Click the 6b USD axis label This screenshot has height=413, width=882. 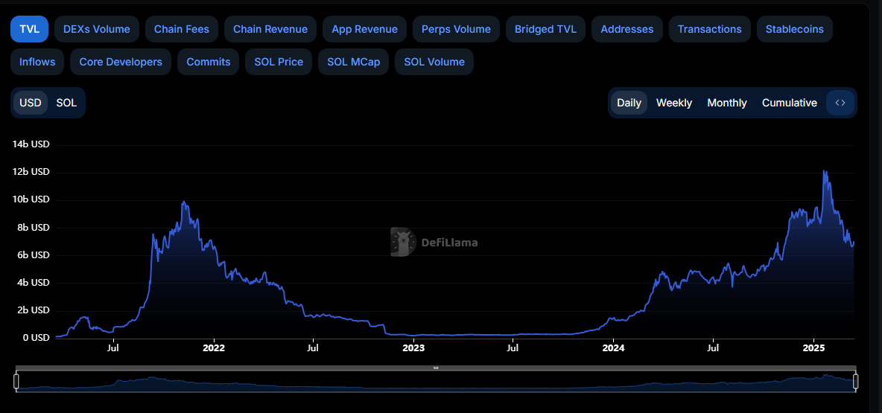[x=34, y=255]
